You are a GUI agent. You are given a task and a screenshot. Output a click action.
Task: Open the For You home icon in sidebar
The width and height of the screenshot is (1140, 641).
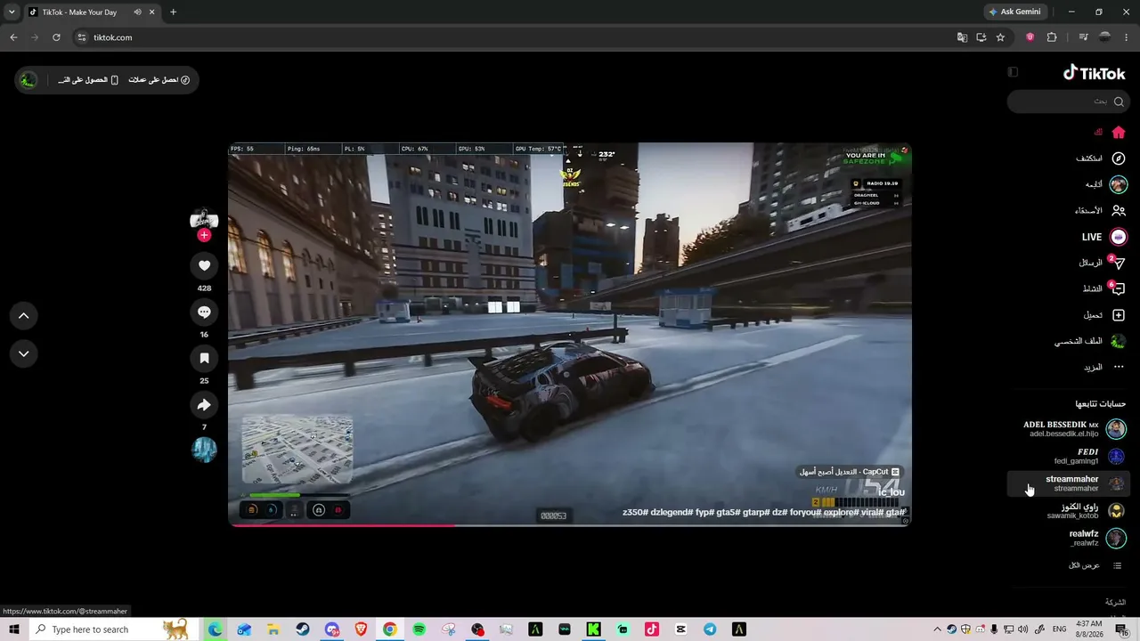[x=1119, y=132]
